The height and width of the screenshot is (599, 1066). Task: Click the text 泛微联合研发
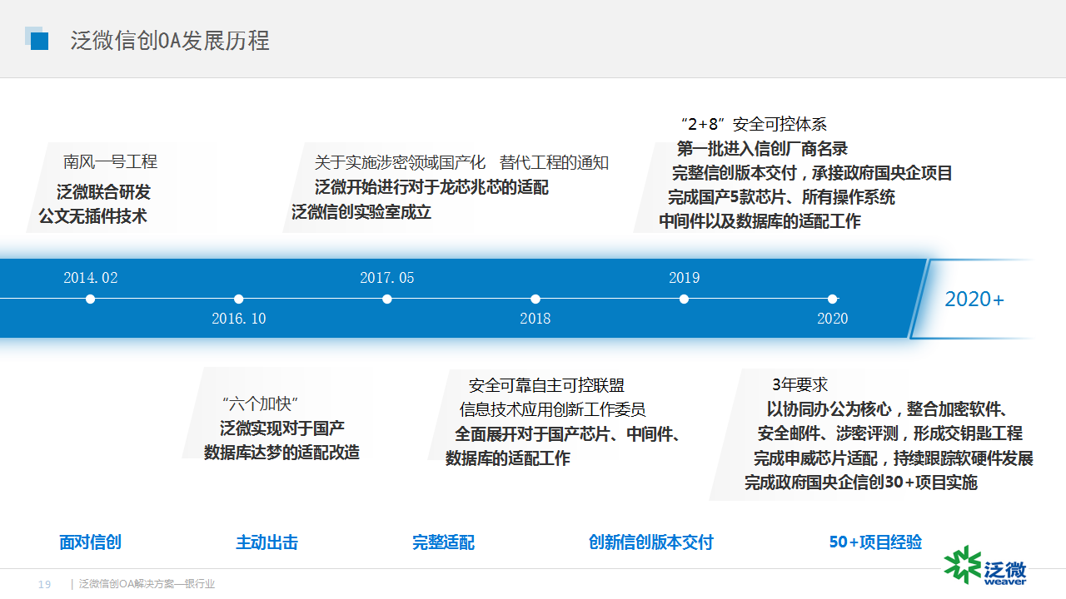(x=104, y=192)
